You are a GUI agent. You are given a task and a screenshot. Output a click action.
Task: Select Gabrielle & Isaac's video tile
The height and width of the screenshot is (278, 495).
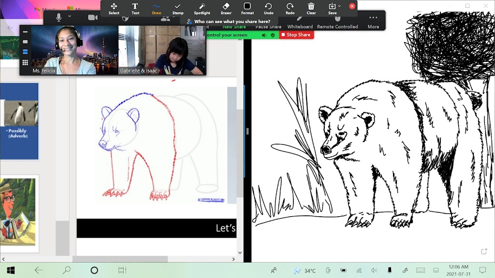162,50
